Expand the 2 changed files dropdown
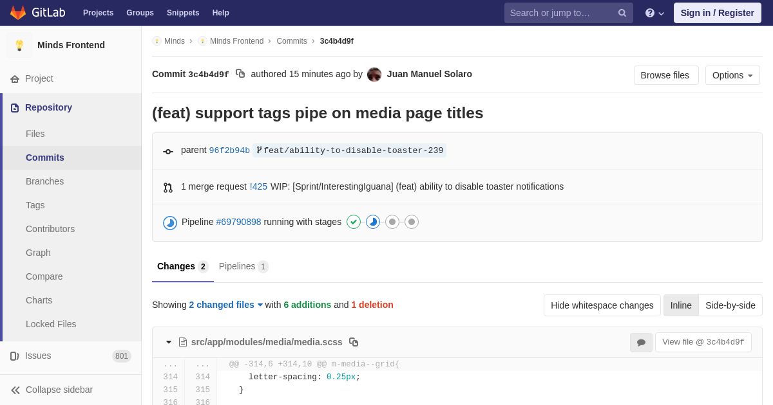This screenshot has width=773, height=405. [226, 305]
